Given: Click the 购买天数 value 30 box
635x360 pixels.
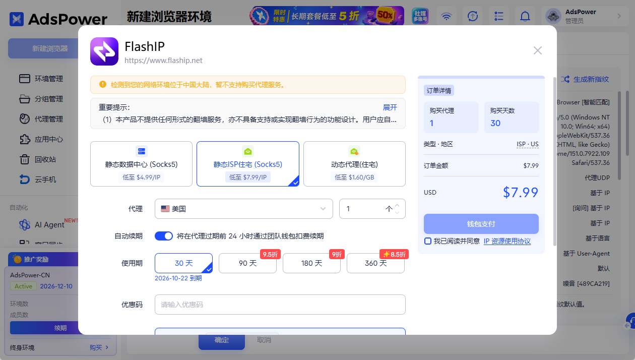Looking at the screenshot, I should pos(512,117).
